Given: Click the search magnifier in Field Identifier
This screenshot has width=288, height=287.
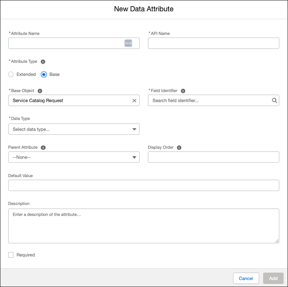Looking at the screenshot, I should 275,100.
